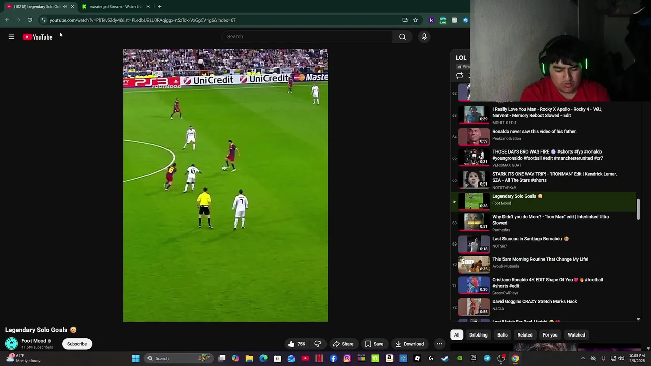Launch Microsoft Edge from taskbar
Screen dimensions: 651x366
click(x=263, y=358)
